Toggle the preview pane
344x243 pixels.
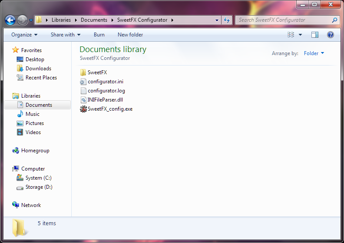click(x=315, y=35)
